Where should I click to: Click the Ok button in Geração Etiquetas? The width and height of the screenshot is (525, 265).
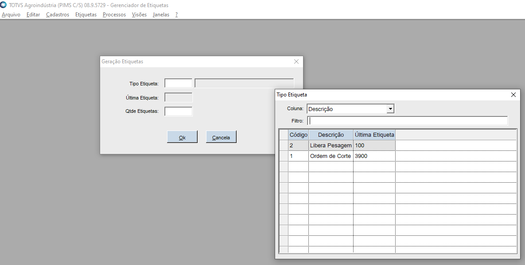click(x=182, y=137)
